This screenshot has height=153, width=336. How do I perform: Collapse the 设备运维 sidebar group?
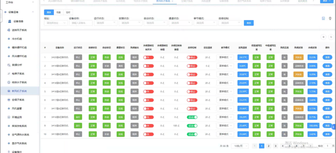(x=33, y=12)
